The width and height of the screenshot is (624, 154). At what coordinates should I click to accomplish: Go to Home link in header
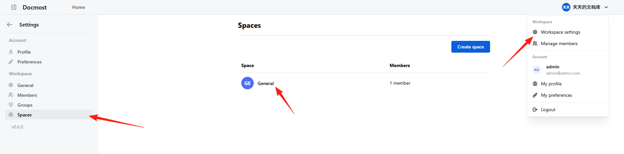pyautogui.click(x=78, y=7)
